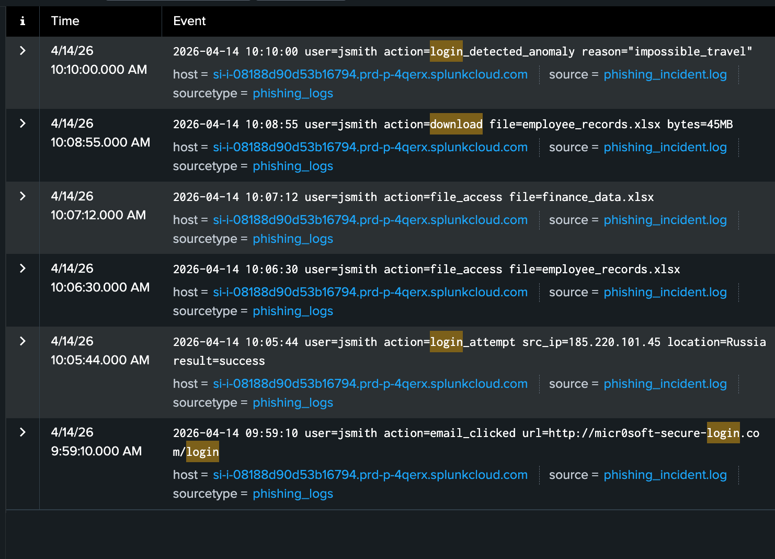Expand the 10:10:00 login_detected_anomaly event row

point(22,51)
